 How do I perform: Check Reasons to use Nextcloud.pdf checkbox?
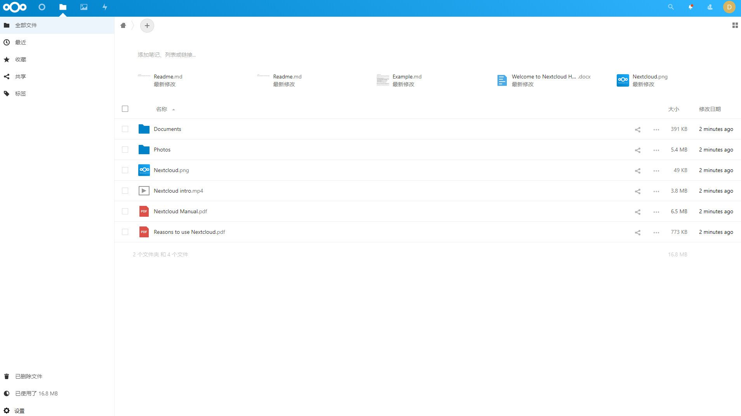[x=125, y=232]
